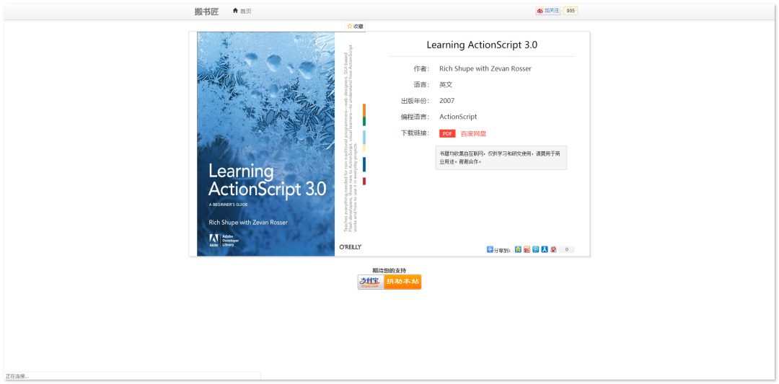The height and width of the screenshot is (384, 779).
Task: Click the 分享到 share label
Action: click(x=503, y=251)
